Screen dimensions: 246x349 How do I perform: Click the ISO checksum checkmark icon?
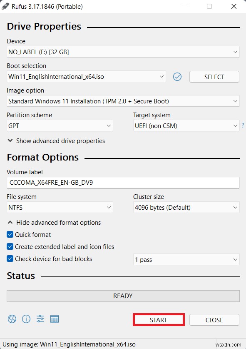(177, 77)
